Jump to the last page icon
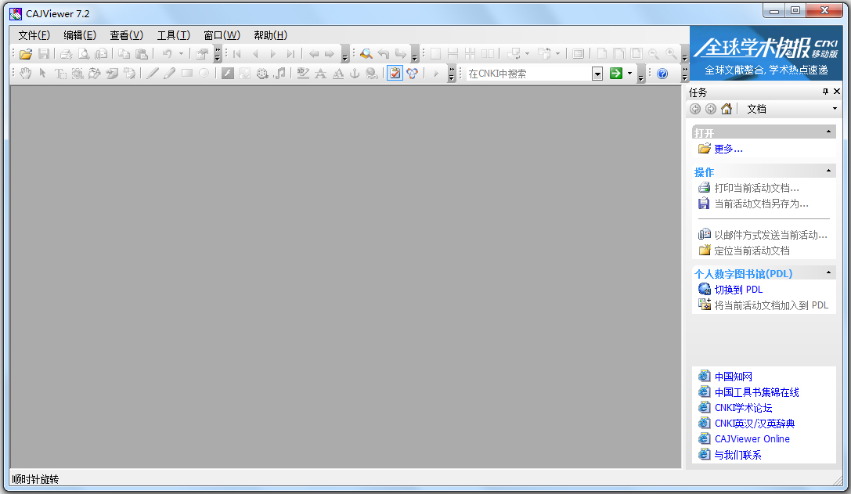This screenshot has height=494, width=851. point(290,53)
